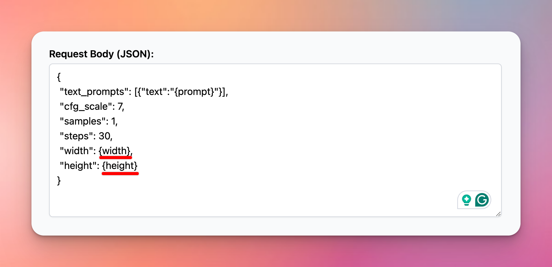Click the underlined {height} placeholder
The height and width of the screenshot is (267, 552).
pyautogui.click(x=120, y=166)
